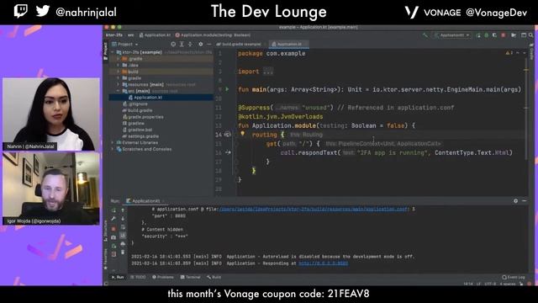Open the Run tool window button
Screen dimensions: 538x303
click(118, 277)
